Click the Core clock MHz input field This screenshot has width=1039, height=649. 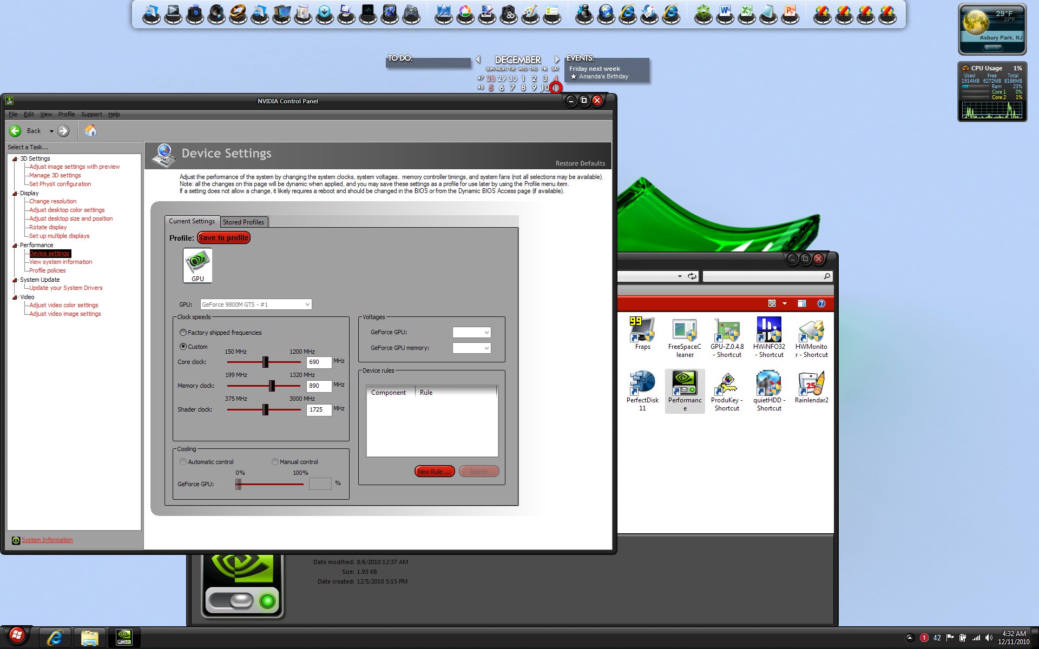[319, 362]
